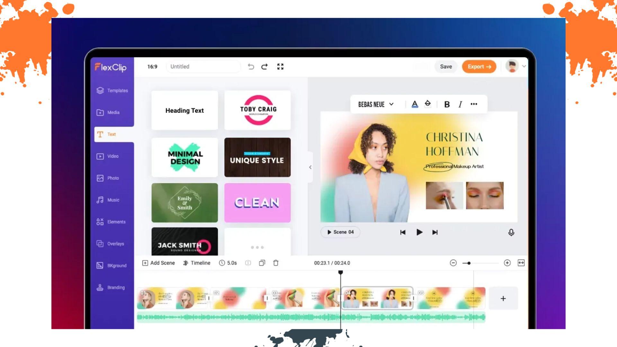Duplicate the selected scene

coord(262,263)
